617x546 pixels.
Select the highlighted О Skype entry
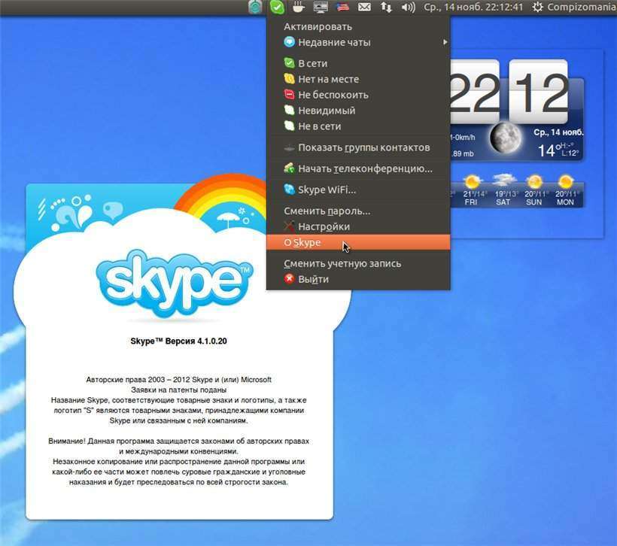point(358,242)
